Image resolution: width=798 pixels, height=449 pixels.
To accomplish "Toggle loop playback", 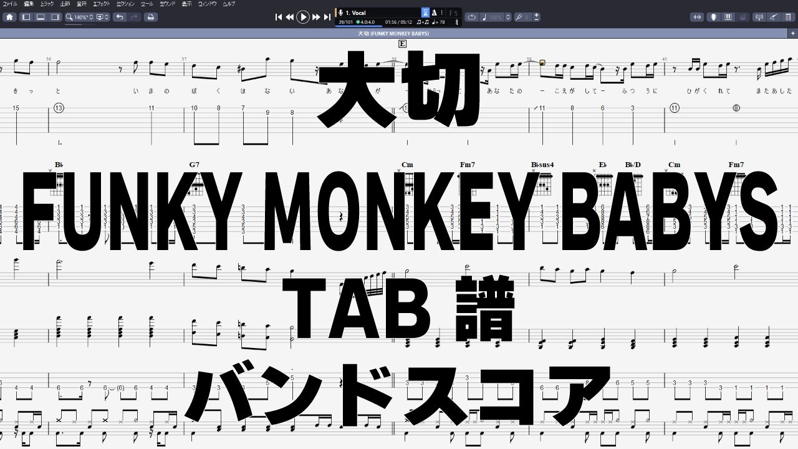I will [x=471, y=17].
